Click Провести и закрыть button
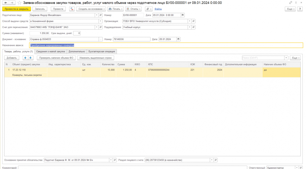Image resolution: width=306 pixels, height=169 pixels. click(x=17, y=9)
